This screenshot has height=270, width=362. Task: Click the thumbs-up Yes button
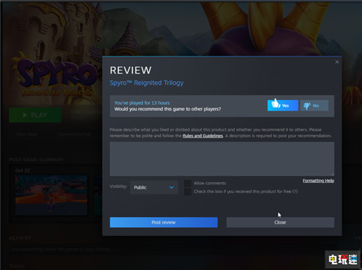[282, 105]
